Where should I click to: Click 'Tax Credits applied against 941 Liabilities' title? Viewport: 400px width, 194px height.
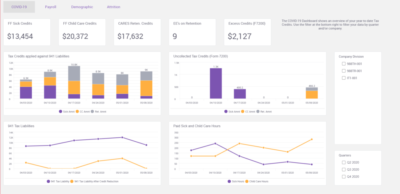point(39,56)
